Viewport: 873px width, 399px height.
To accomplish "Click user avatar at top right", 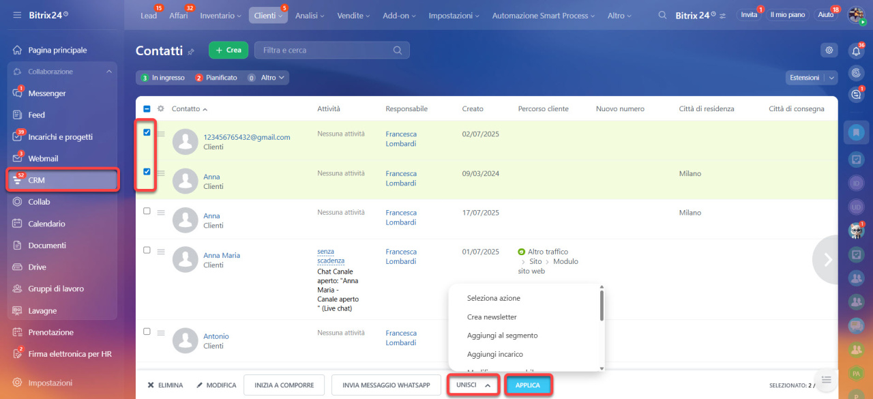I will coord(856,15).
